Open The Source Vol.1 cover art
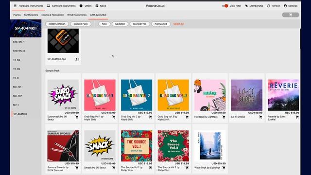Image resolution: width=311 pixels, height=175 pixels. click(x=137, y=146)
